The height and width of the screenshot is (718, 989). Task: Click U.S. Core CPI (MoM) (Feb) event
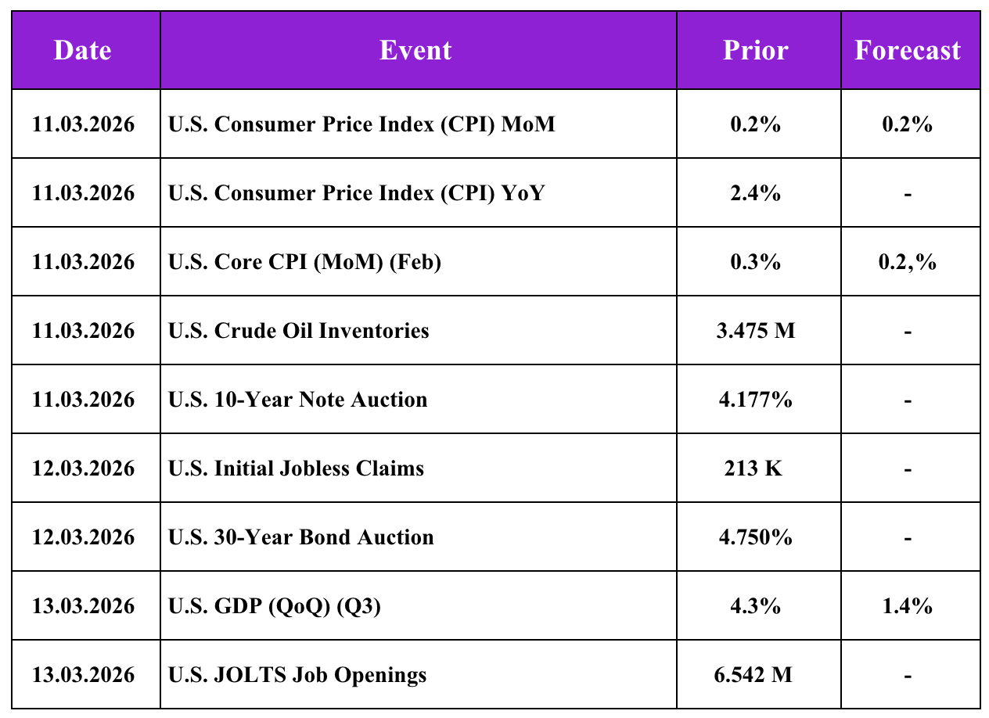(x=305, y=261)
